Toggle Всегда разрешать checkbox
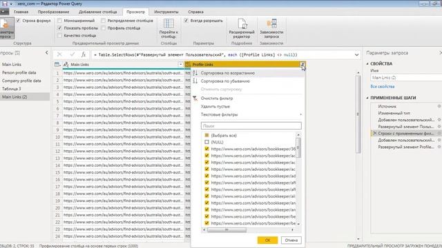The height and width of the screenshot is (248, 442). pyautogui.click(x=186, y=21)
